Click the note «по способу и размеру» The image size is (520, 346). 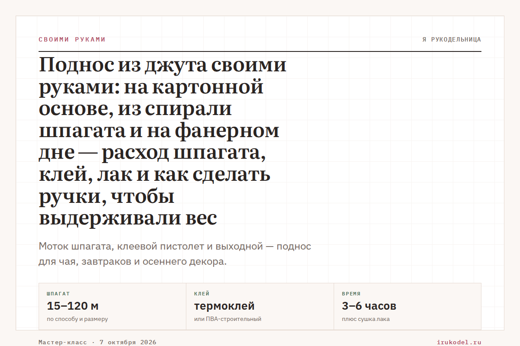point(77,319)
